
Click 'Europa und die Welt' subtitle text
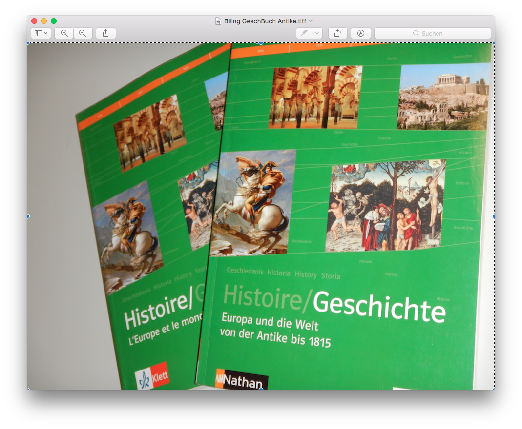270,322
